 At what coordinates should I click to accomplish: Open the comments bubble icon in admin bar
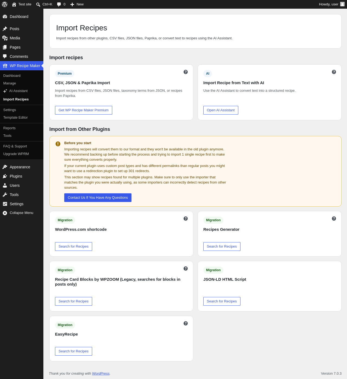[59, 4]
